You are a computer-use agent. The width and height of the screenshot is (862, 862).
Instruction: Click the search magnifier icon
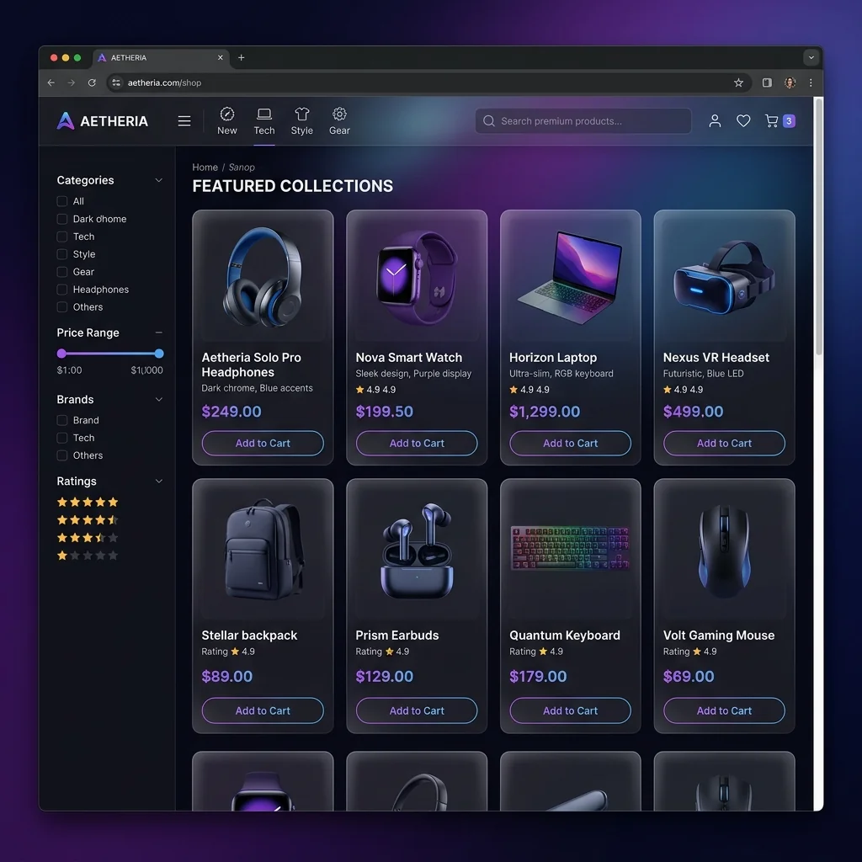click(489, 121)
